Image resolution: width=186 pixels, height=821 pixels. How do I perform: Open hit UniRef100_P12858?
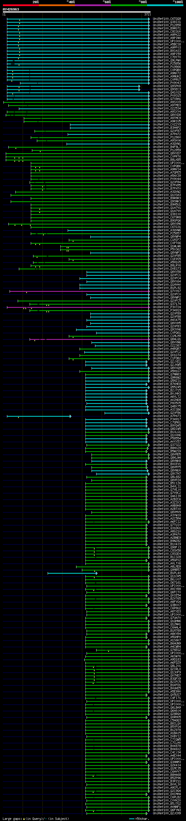[x=167, y=25]
